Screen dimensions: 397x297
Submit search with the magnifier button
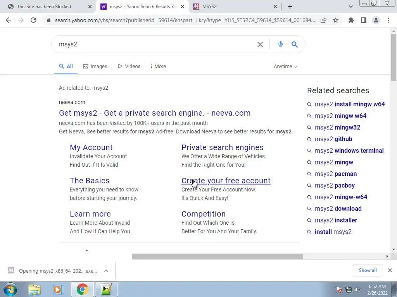(x=295, y=44)
